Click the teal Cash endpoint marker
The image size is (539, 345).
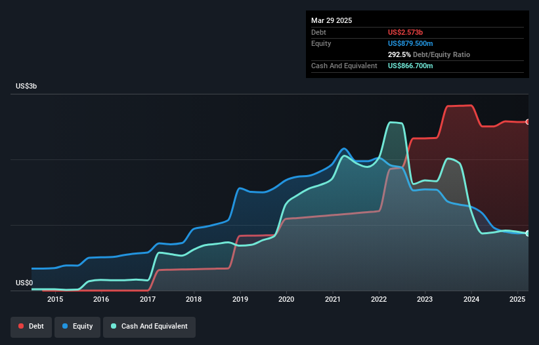528,233
